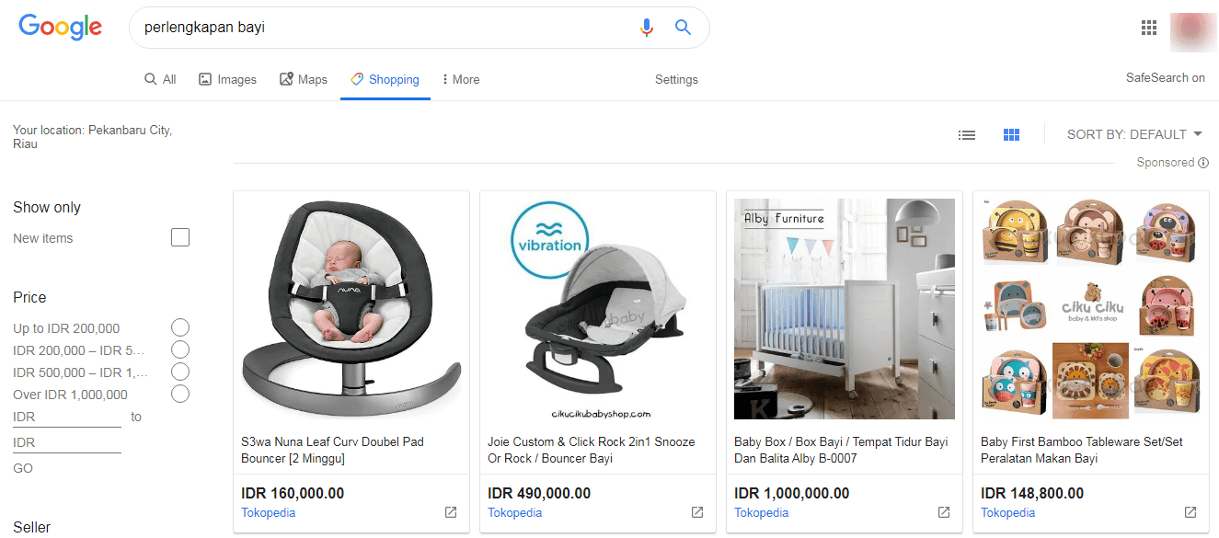Open the Google apps grid
The image size is (1219, 538).
click(1149, 28)
